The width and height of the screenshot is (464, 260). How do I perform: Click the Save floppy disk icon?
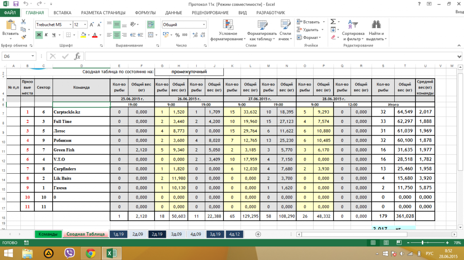click(x=16, y=4)
